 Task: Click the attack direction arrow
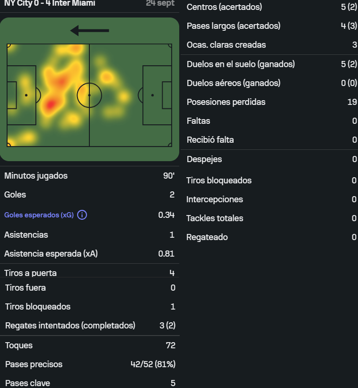click(90, 31)
